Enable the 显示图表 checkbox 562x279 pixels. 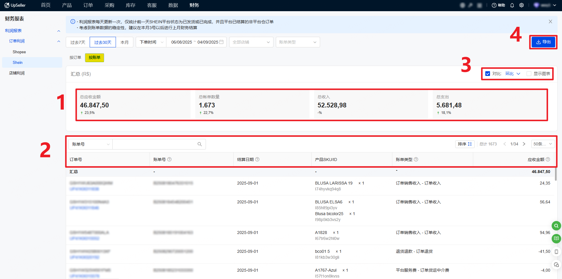click(x=529, y=74)
